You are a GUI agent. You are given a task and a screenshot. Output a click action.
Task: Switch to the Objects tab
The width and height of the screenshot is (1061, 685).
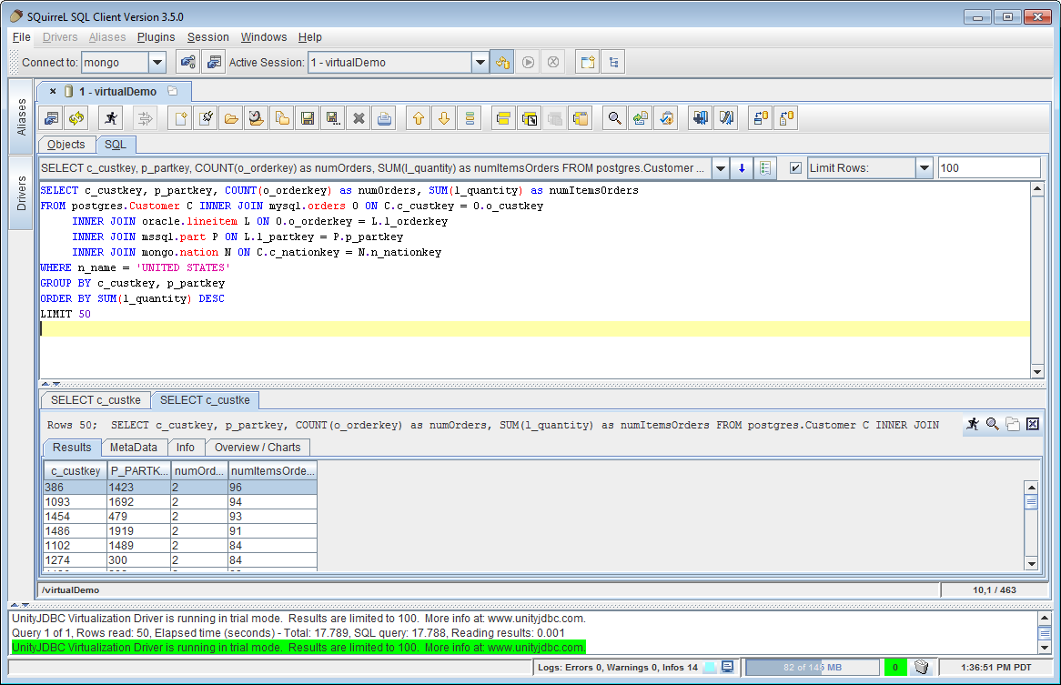66,145
